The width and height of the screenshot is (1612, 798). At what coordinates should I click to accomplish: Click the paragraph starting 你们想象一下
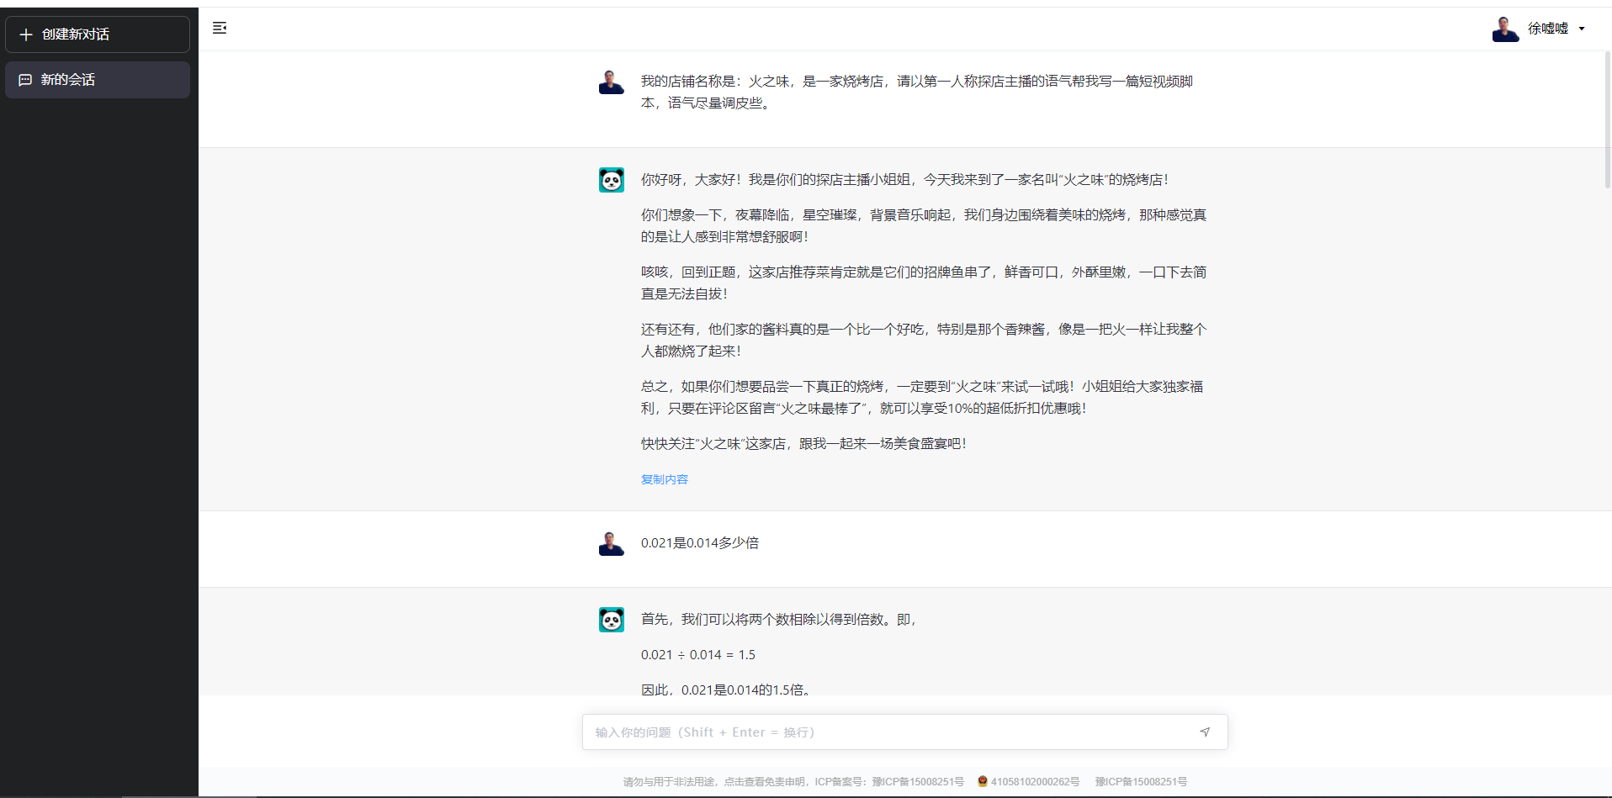coord(924,226)
